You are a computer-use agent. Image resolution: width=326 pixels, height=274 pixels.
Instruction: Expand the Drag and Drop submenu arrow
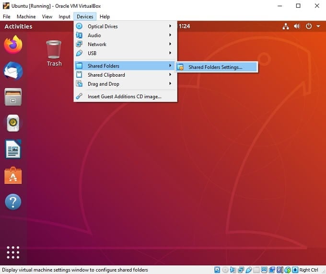(170, 83)
